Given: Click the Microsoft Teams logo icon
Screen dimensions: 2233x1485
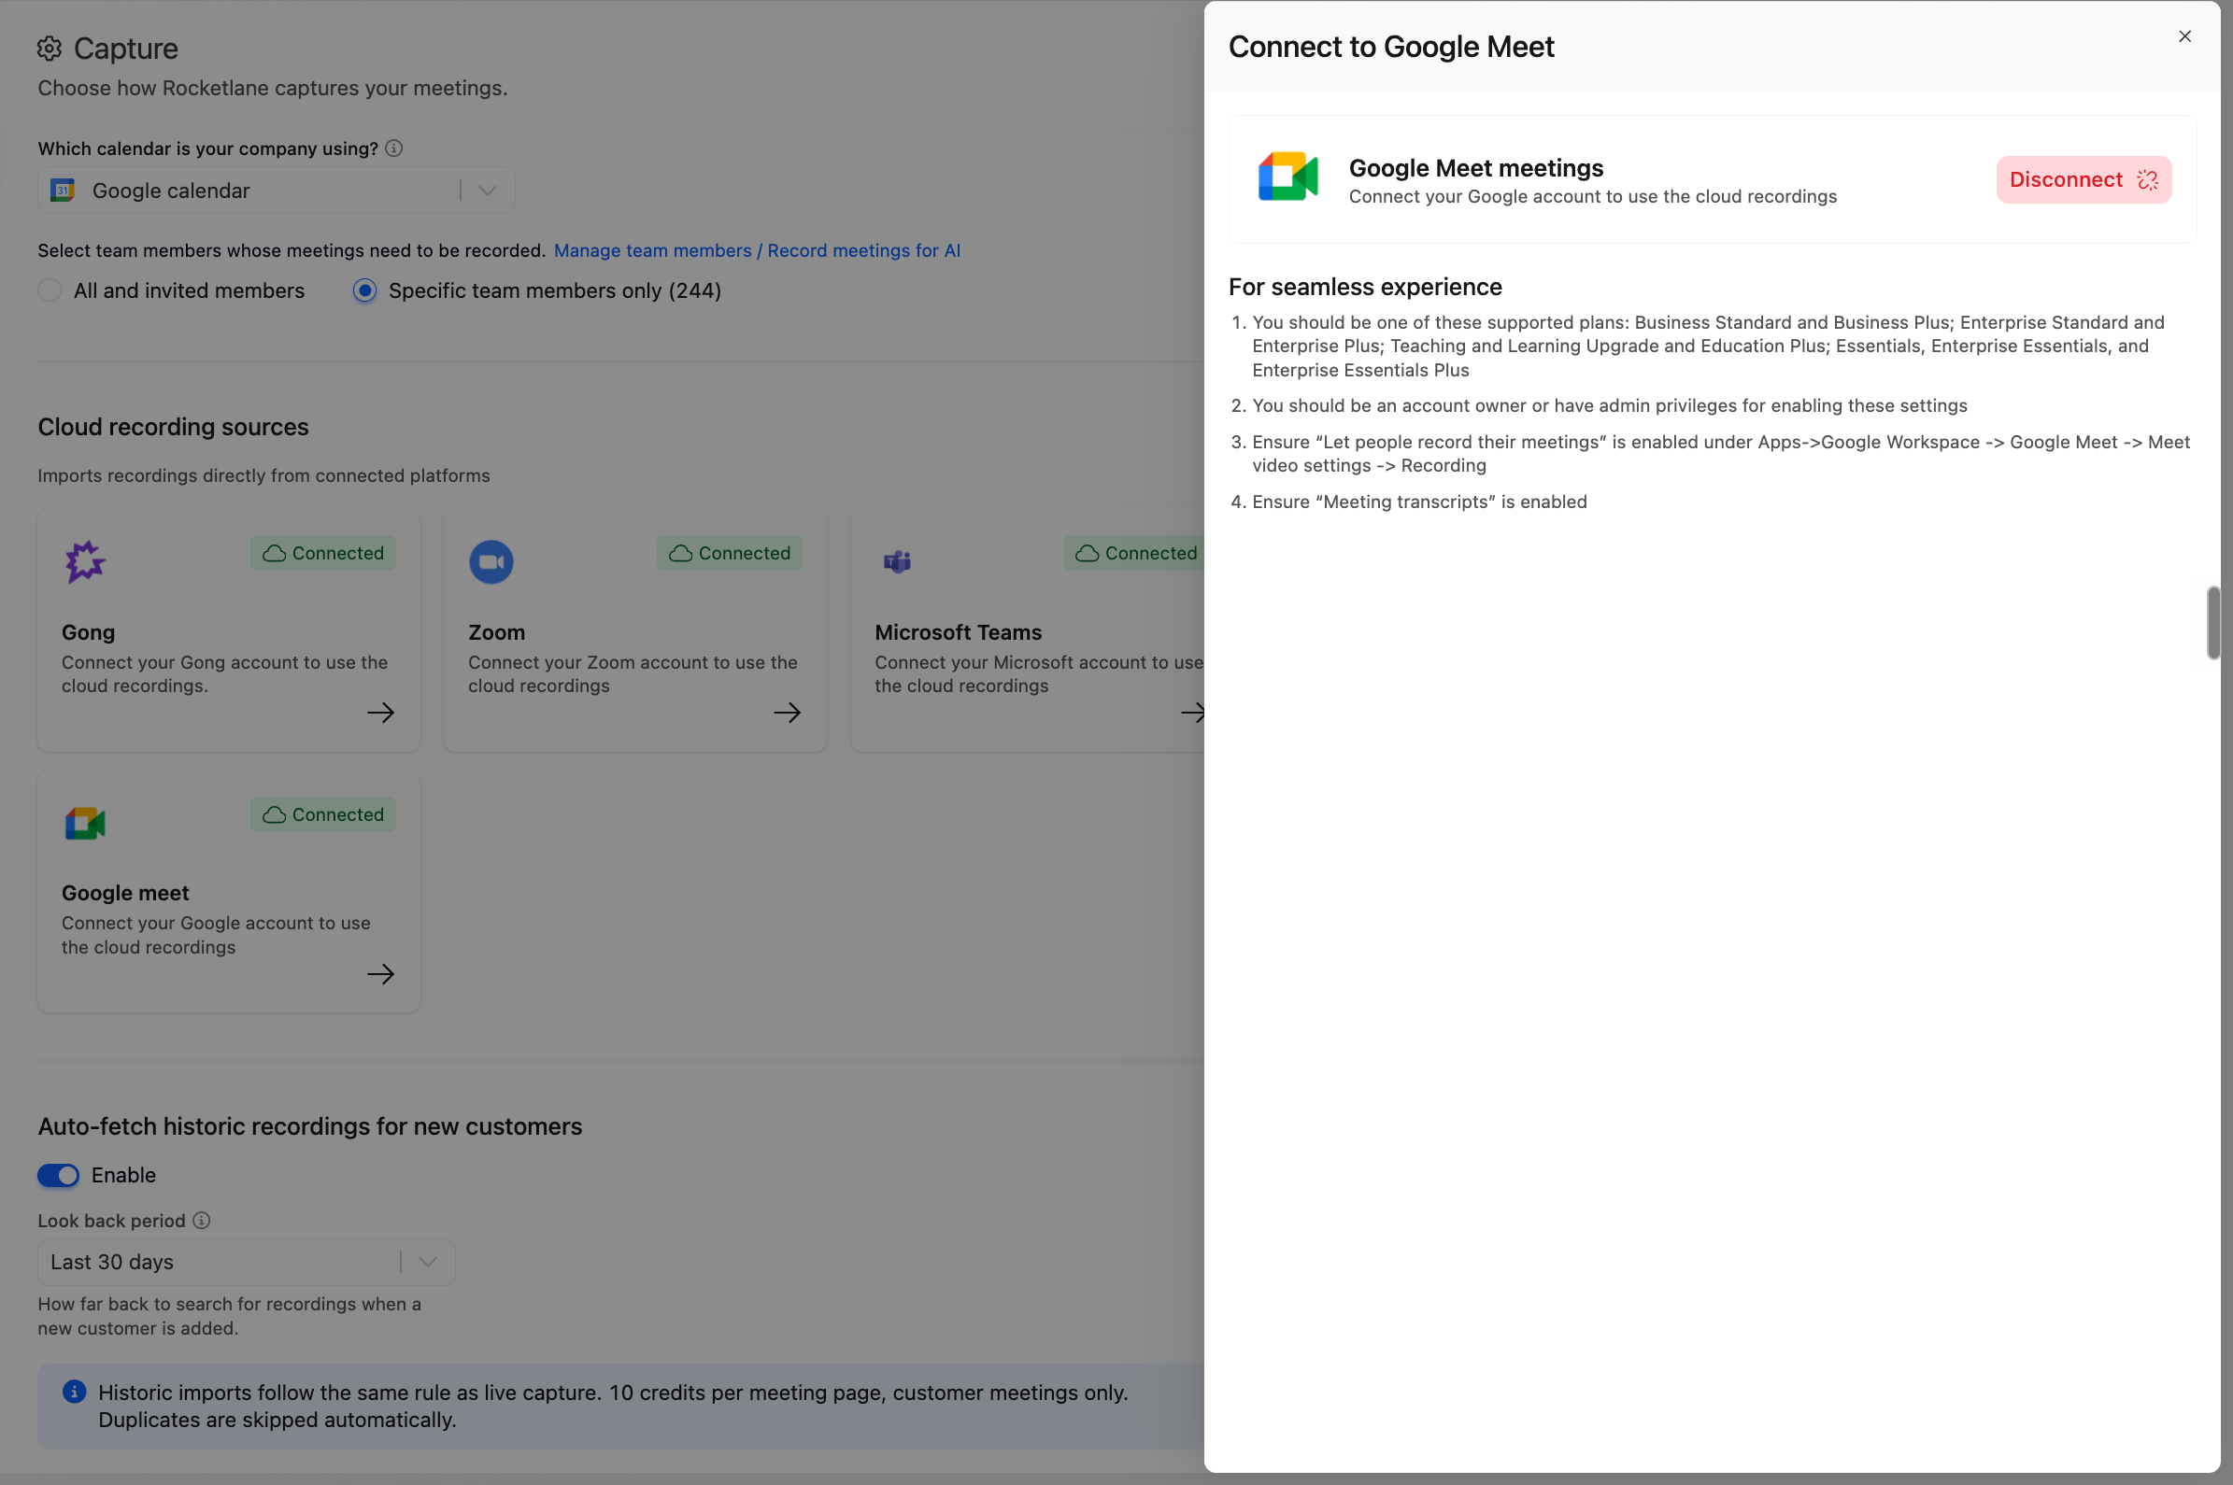Looking at the screenshot, I should click(897, 561).
